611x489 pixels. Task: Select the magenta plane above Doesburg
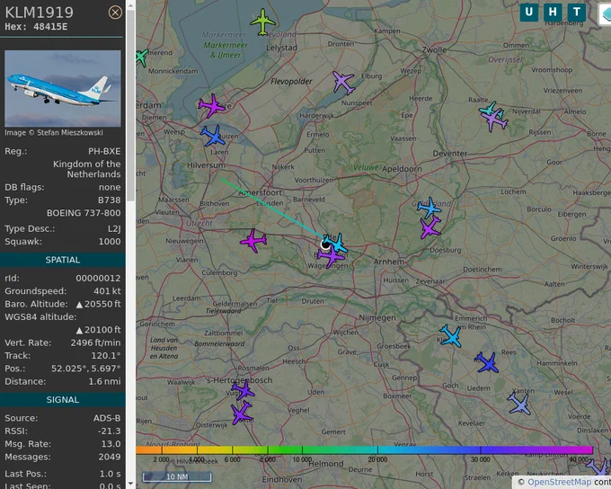pyautogui.click(x=430, y=227)
